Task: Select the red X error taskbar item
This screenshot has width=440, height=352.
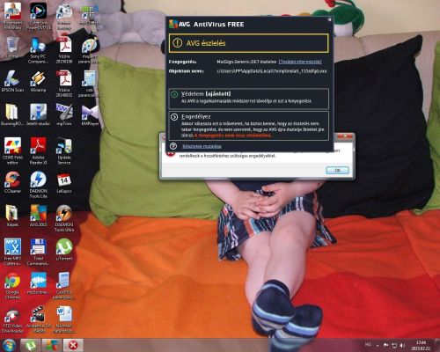Action: [x=73, y=345]
